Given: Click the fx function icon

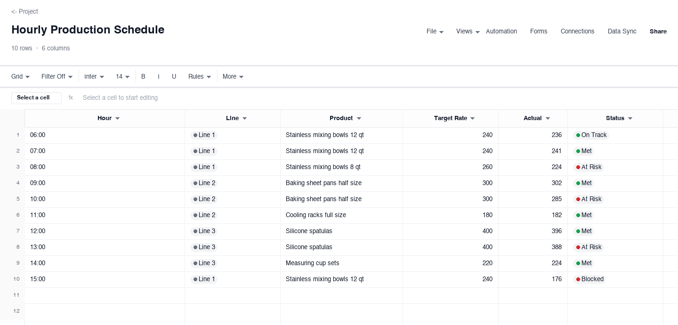Looking at the screenshot, I should click(x=71, y=97).
